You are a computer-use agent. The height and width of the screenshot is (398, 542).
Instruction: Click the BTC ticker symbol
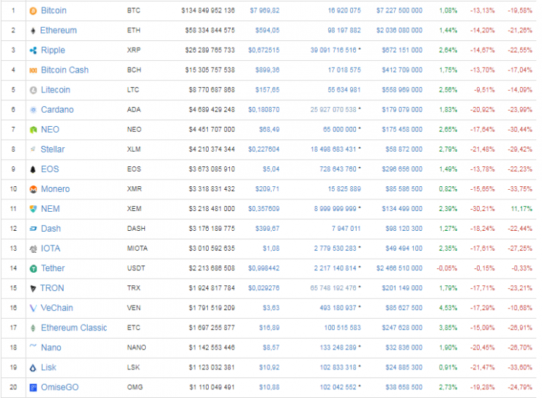[x=134, y=11]
